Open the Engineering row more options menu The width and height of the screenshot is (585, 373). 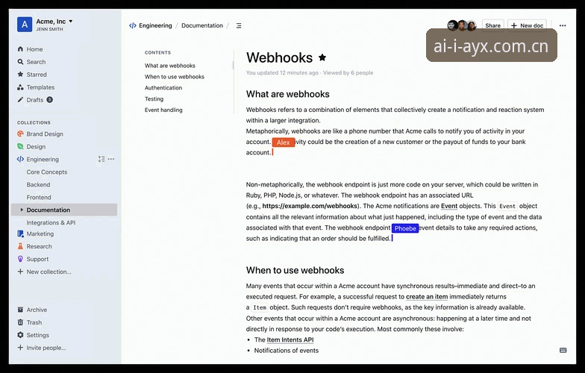click(x=111, y=159)
